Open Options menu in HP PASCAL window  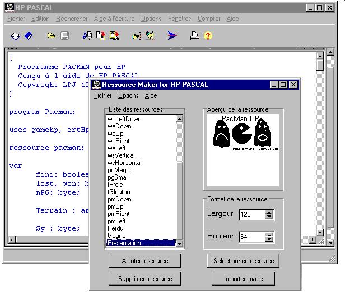pos(151,19)
